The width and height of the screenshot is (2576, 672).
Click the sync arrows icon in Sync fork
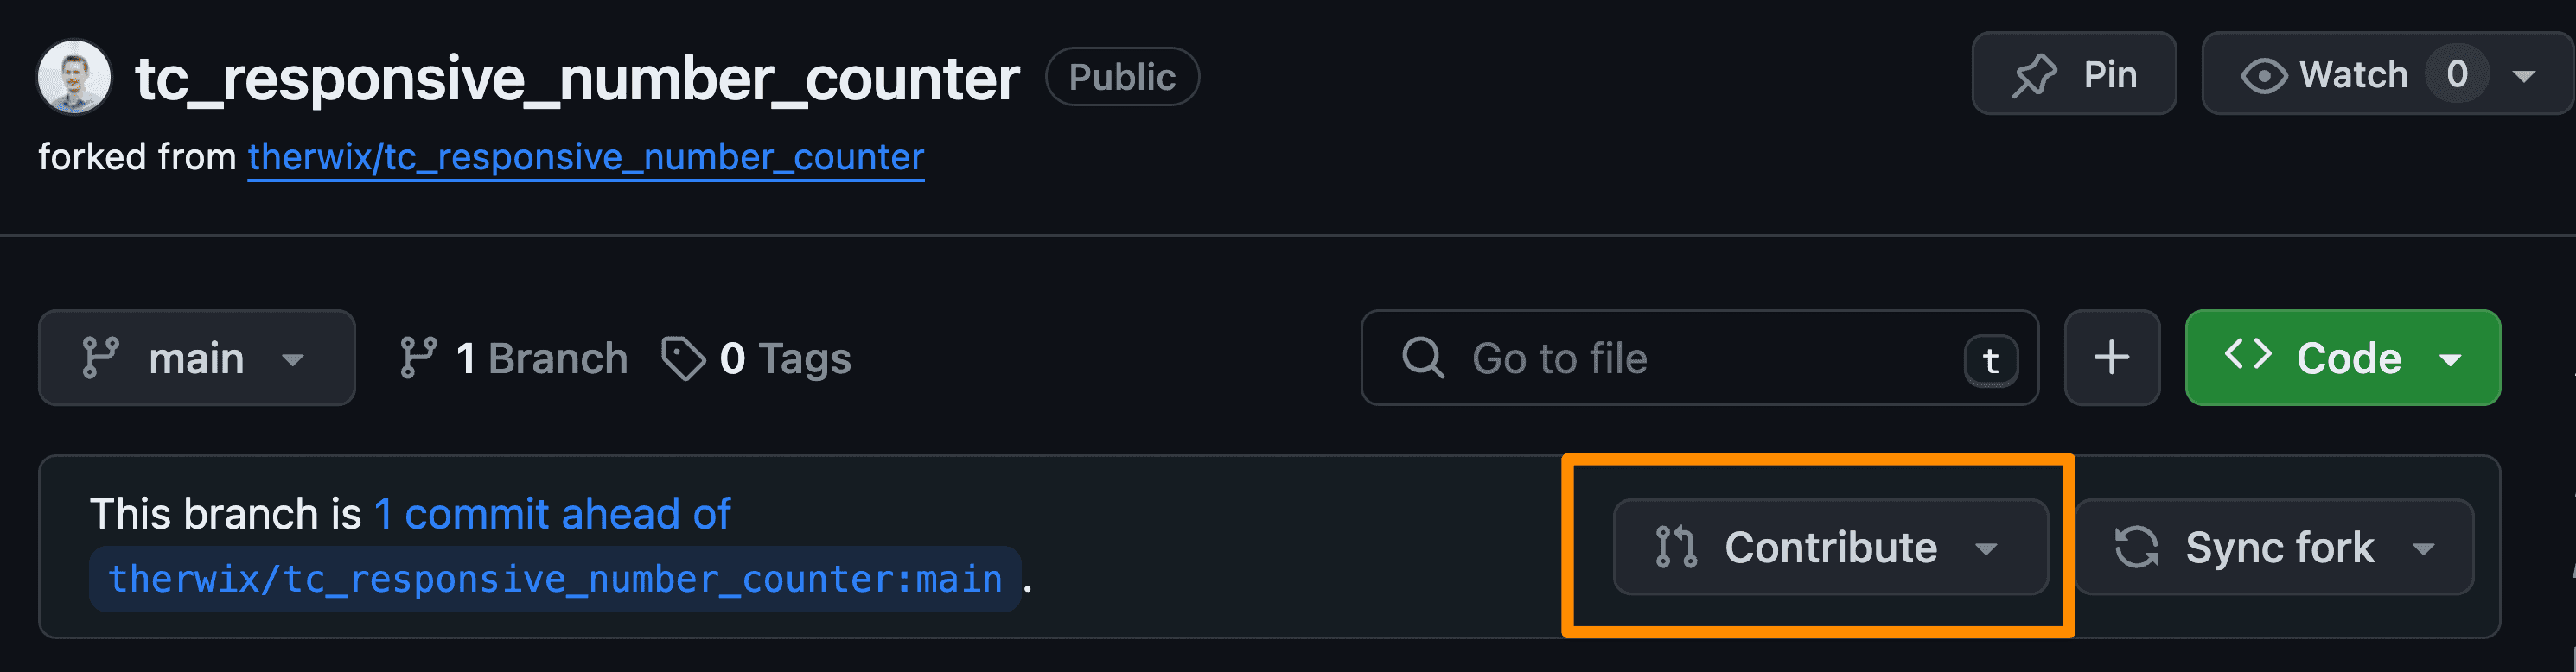pos(2135,547)
